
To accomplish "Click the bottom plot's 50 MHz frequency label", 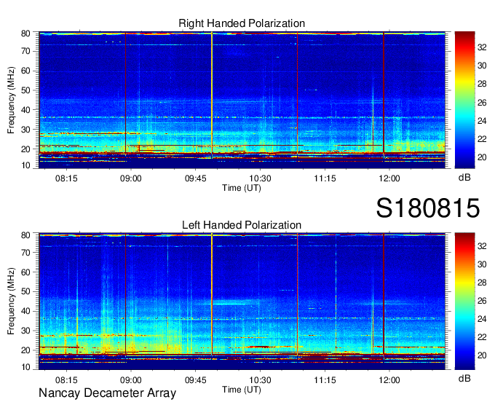I will pos(25,291).
